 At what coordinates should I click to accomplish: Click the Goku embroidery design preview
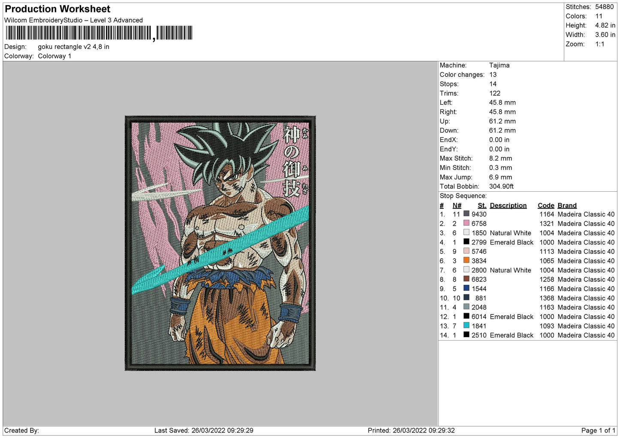220,243
